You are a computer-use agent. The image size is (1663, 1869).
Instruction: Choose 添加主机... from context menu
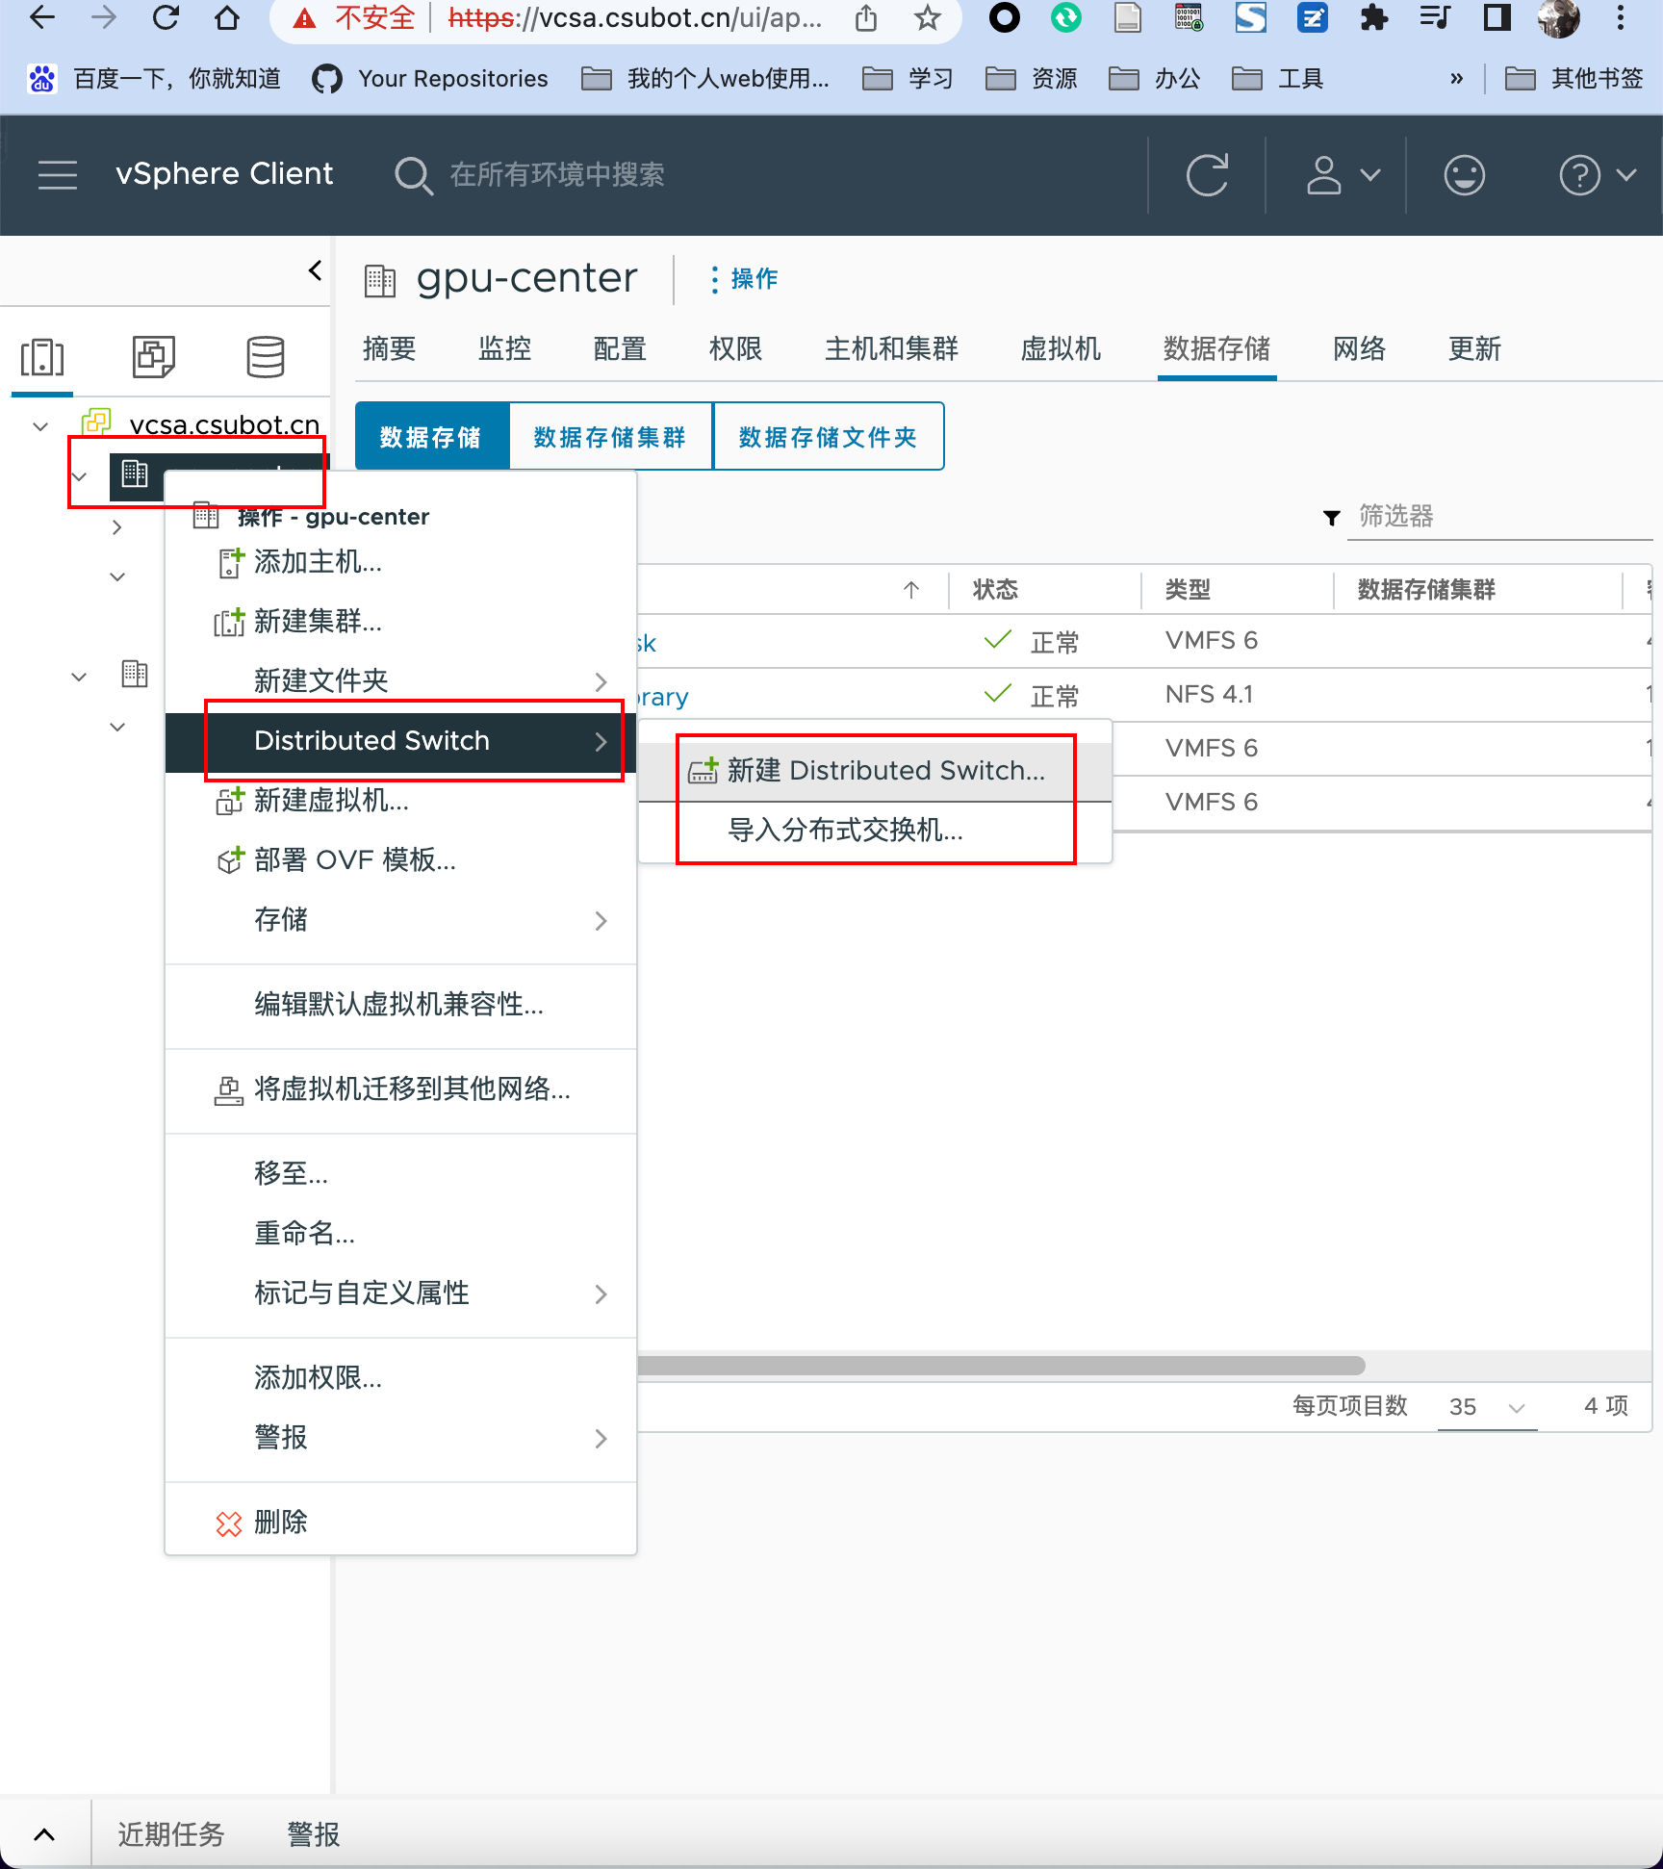[400, 562]
